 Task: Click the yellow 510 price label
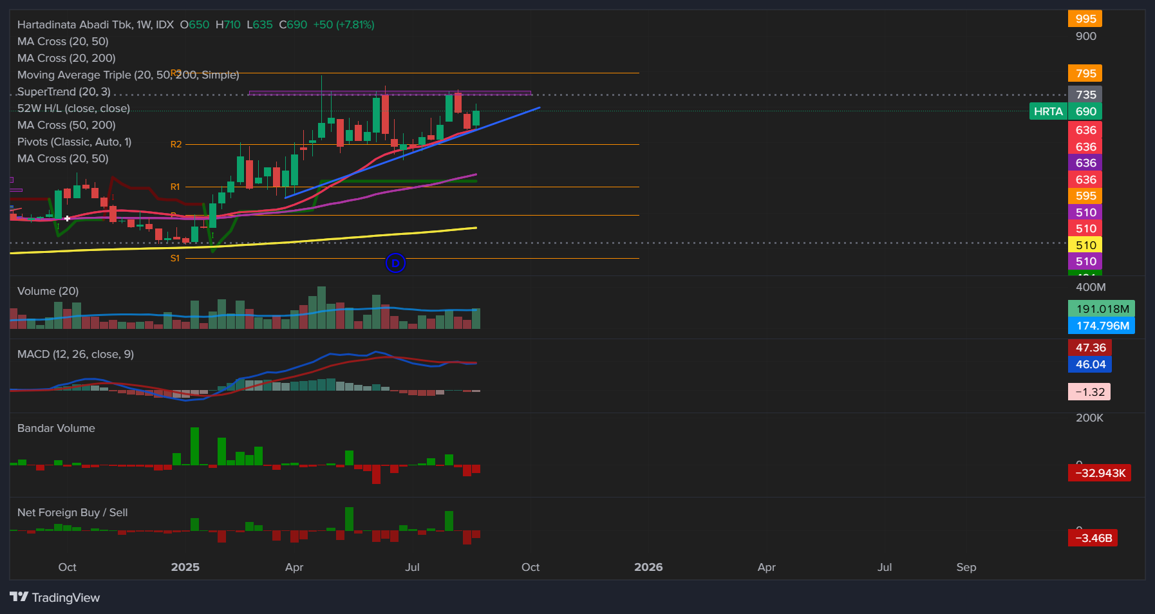coord(1085,245)
